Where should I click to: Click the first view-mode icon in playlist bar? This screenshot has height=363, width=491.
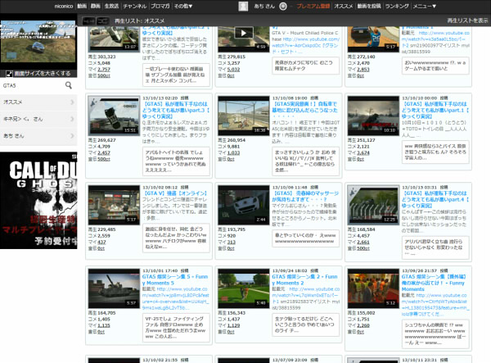[x=88, y=20]
